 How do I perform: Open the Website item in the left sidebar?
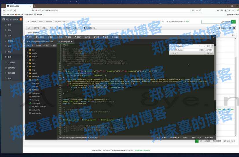[x=10, y=30]
